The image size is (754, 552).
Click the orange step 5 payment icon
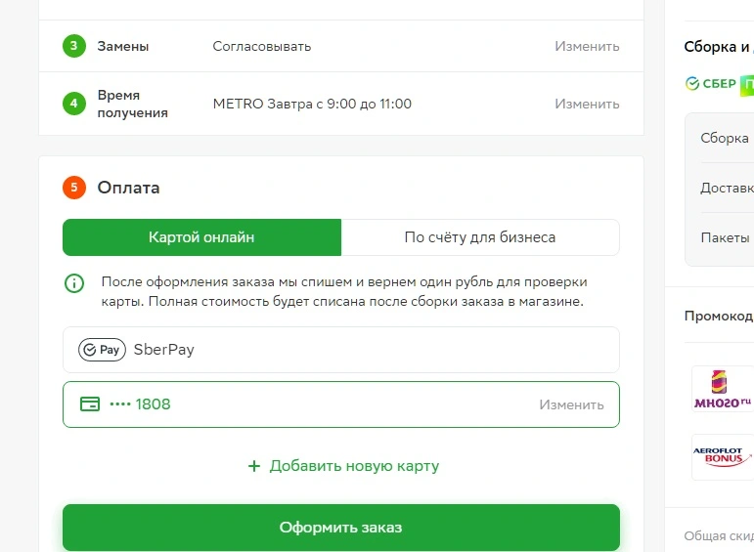point(74,188)
